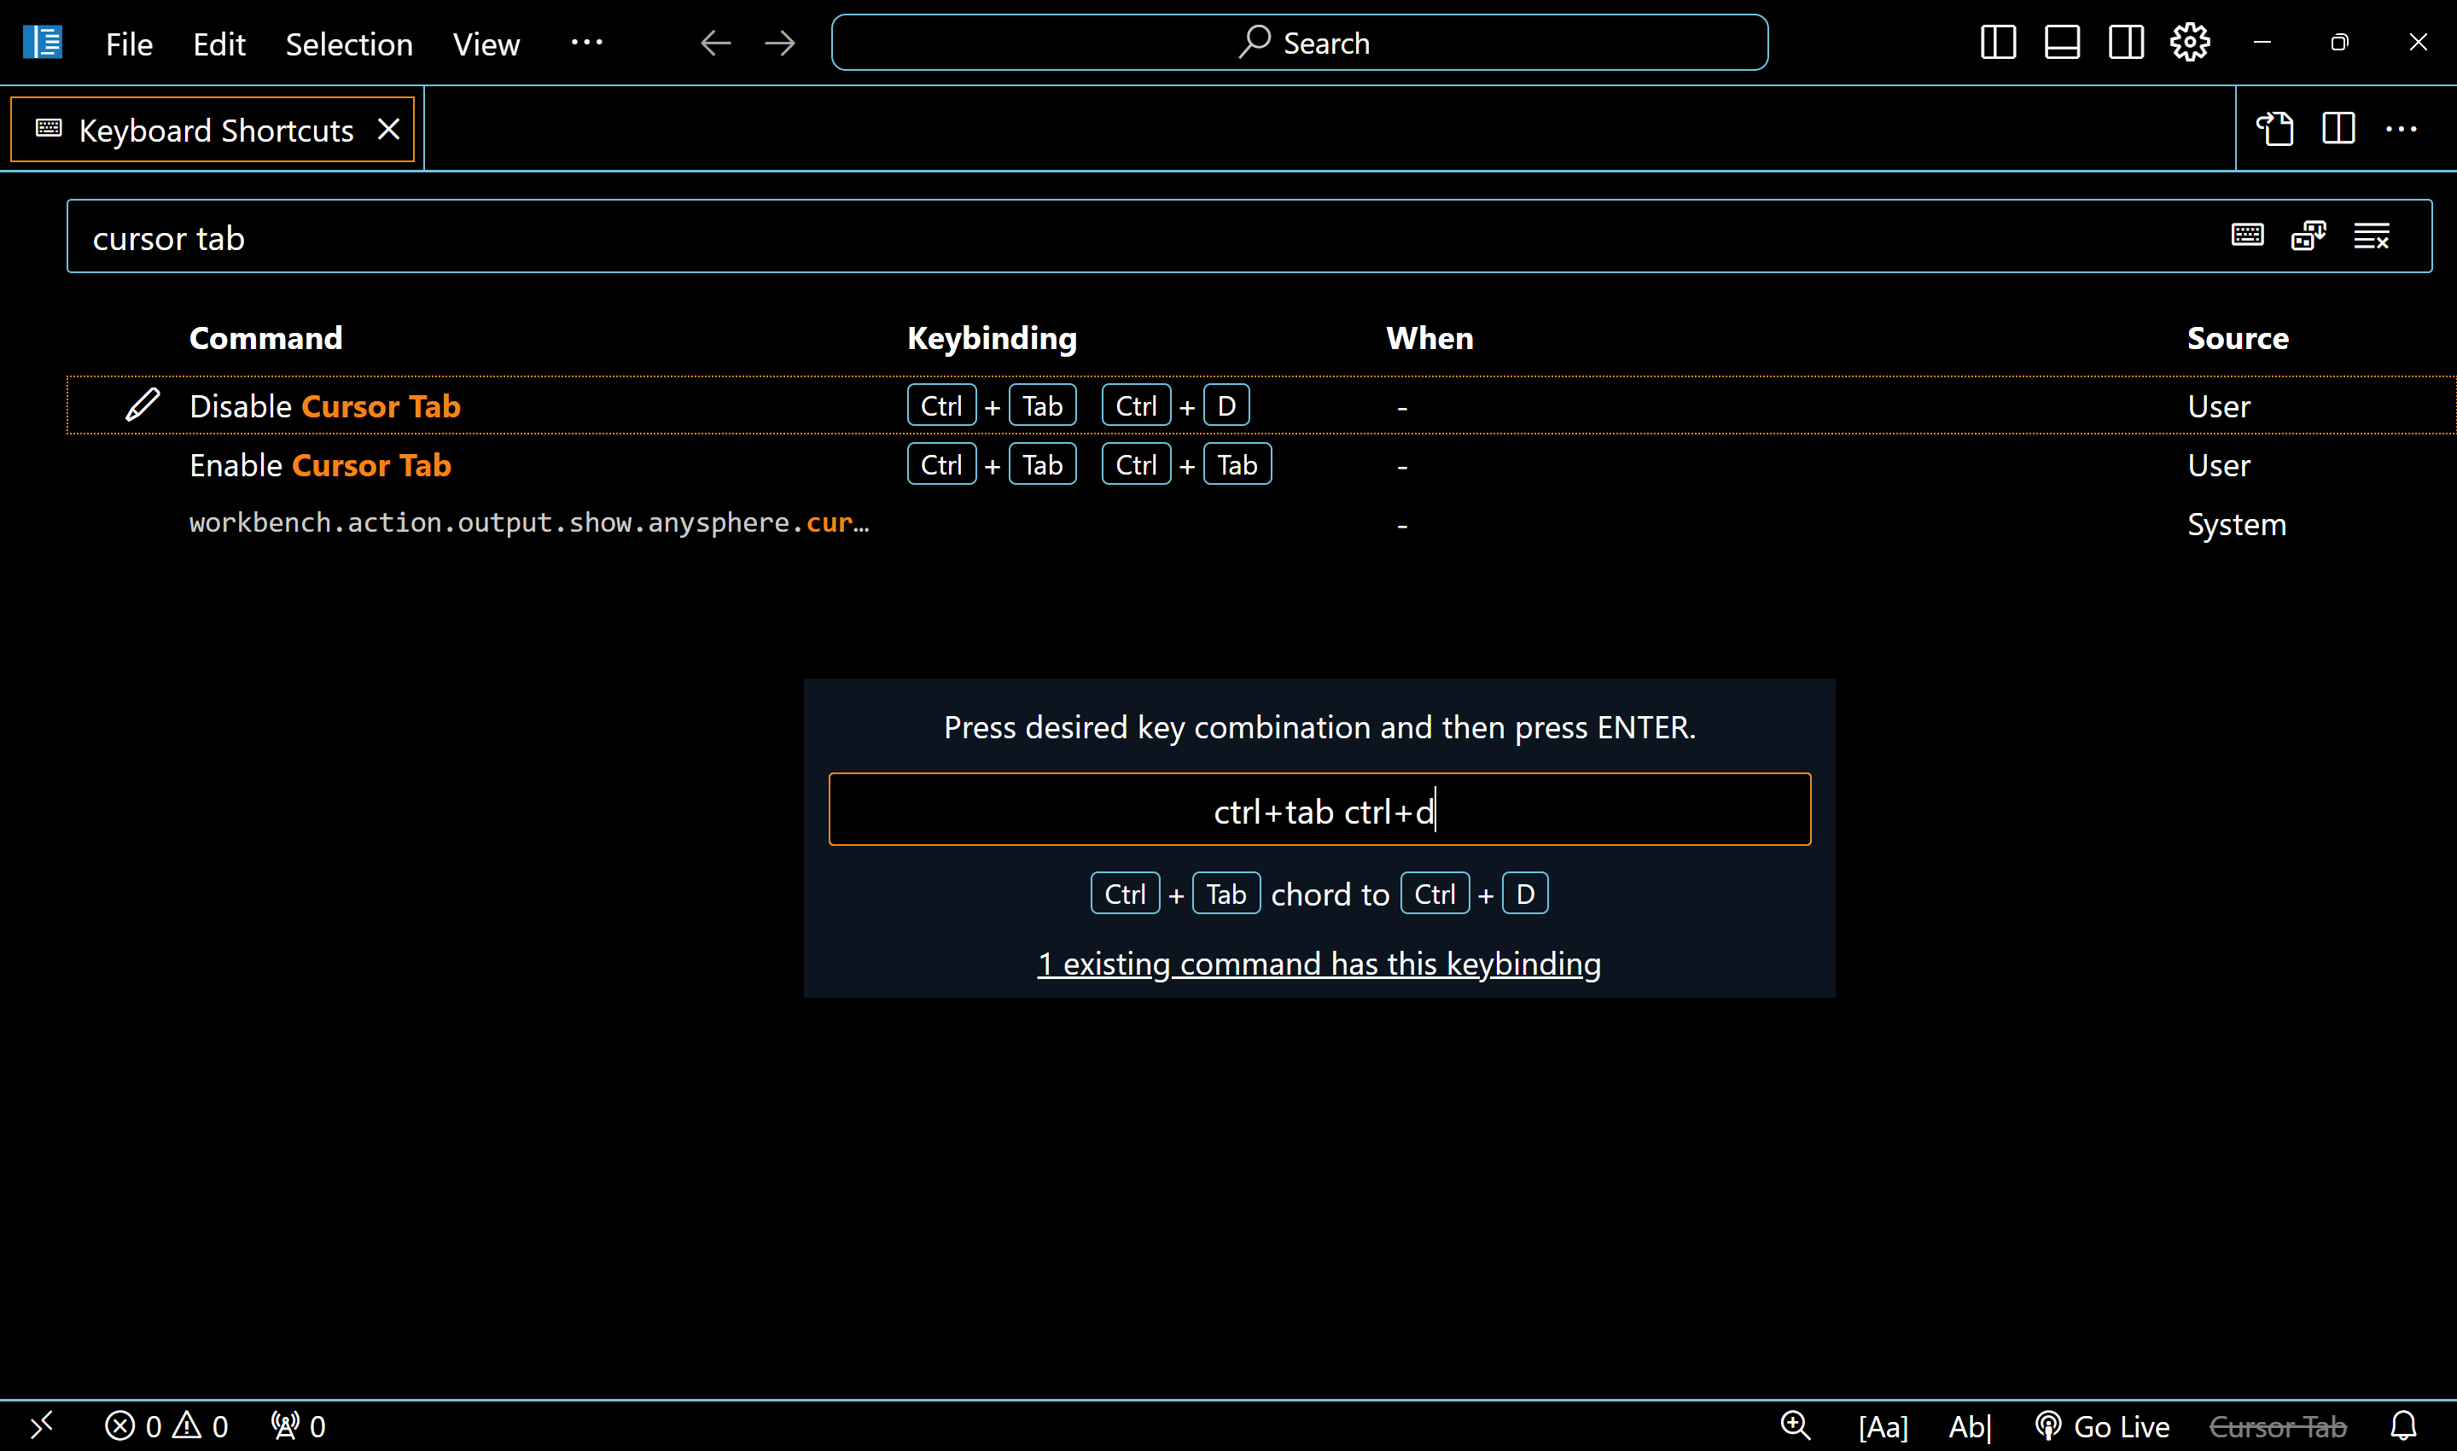2457x1451 pixels.
Task: Click the zoom magnifier status bar icon
Action: point(1796,1425)
